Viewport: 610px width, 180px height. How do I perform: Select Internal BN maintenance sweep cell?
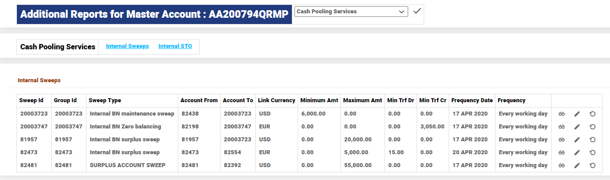coord(132,114)
